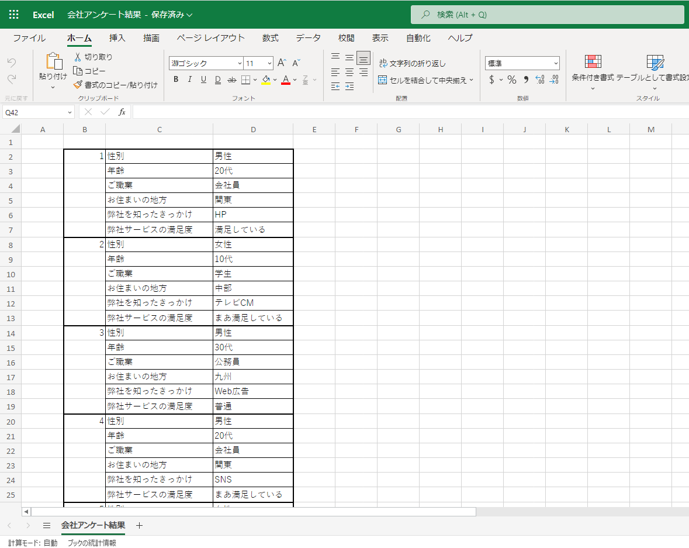Switch to 校閲 tab
Viewport: 689px width, 548px height.
347,38
